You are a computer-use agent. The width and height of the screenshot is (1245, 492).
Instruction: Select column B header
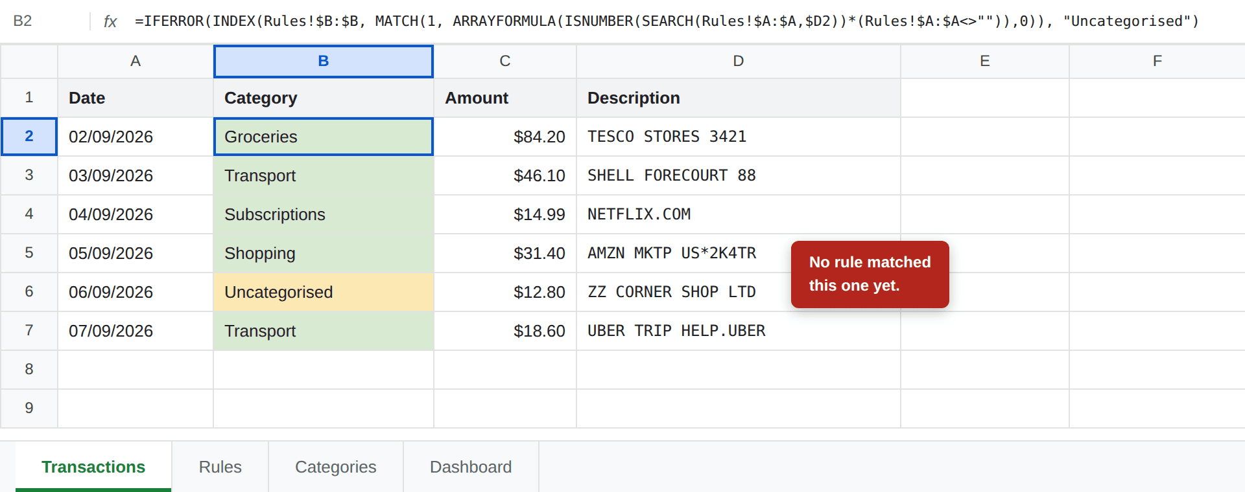pyautogui.click(x=324, y=61)
